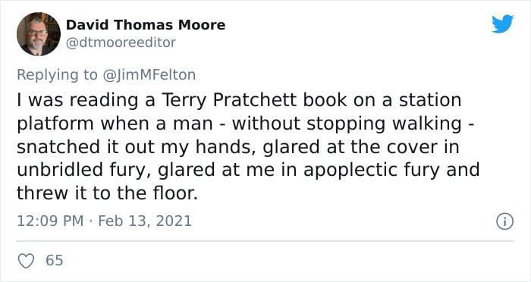Screen dimensions: 531x282
Task: Click the tweet line starting 'platform when a man'
Action: [x=246, y=124]
